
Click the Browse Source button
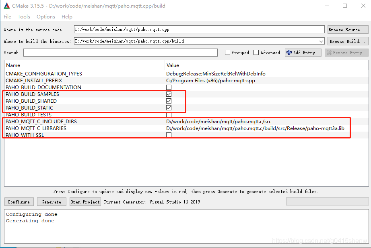pos(348,30)
